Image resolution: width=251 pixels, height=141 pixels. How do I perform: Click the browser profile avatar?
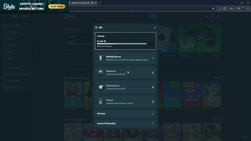point(243,9)
